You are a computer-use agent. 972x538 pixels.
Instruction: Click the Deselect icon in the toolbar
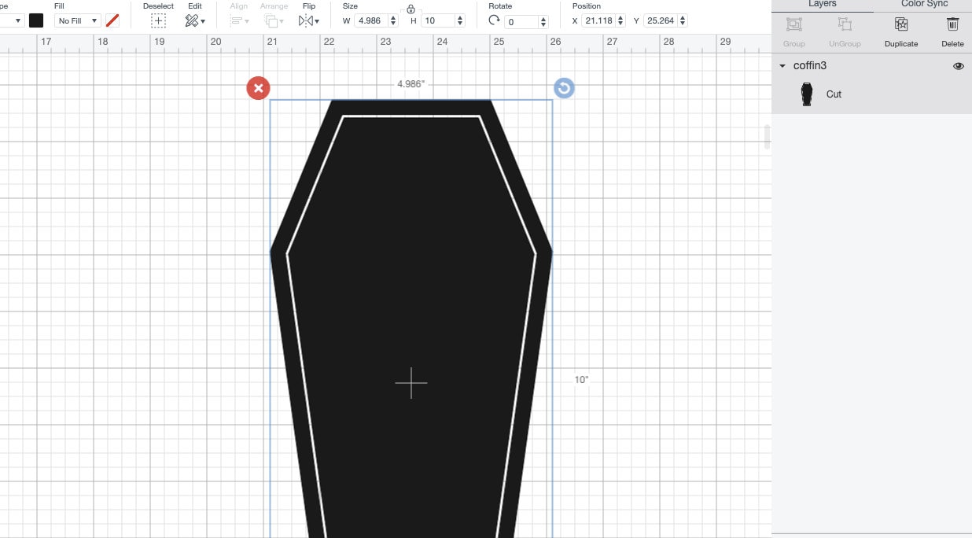click(x=158, y=21)
